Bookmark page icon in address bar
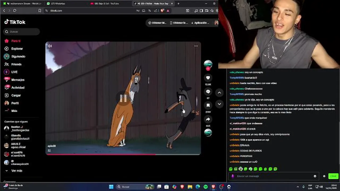 coord(40,11)
